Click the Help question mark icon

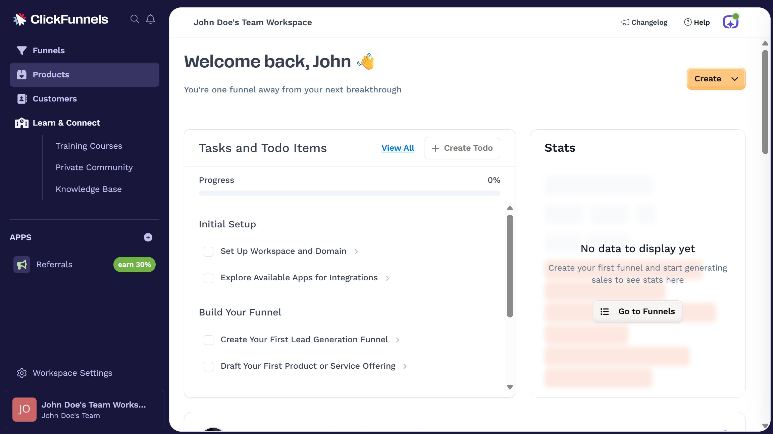(x=687, y=22)
